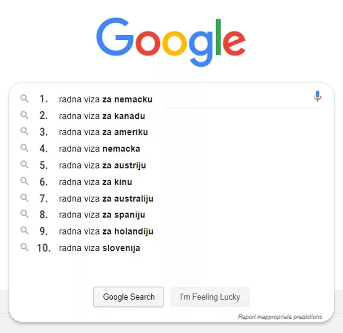
Task: Click search icon beside 'radna viza za kanadu'
Action: coord(24,116)
